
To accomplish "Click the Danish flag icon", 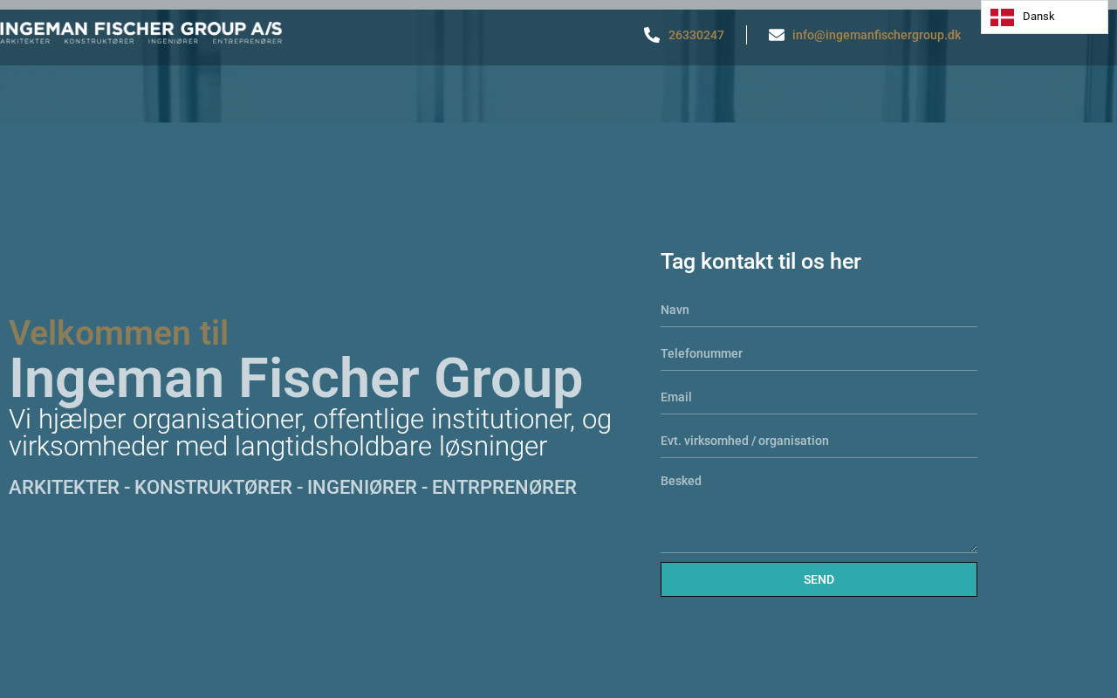I will 1002,17.
